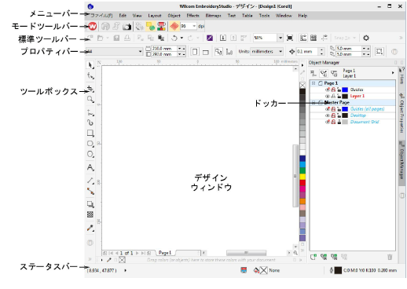407x289 pixels.
Task: Select the Pick tool in toolbox
Action: (x=90, y=65)
